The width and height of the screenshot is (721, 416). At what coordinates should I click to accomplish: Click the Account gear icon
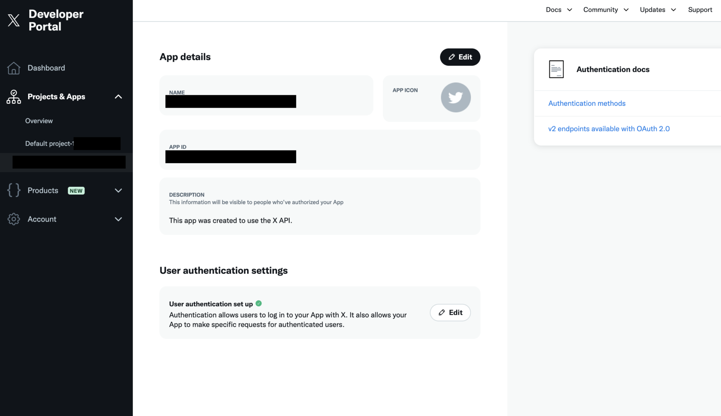(x=14, y=219)
